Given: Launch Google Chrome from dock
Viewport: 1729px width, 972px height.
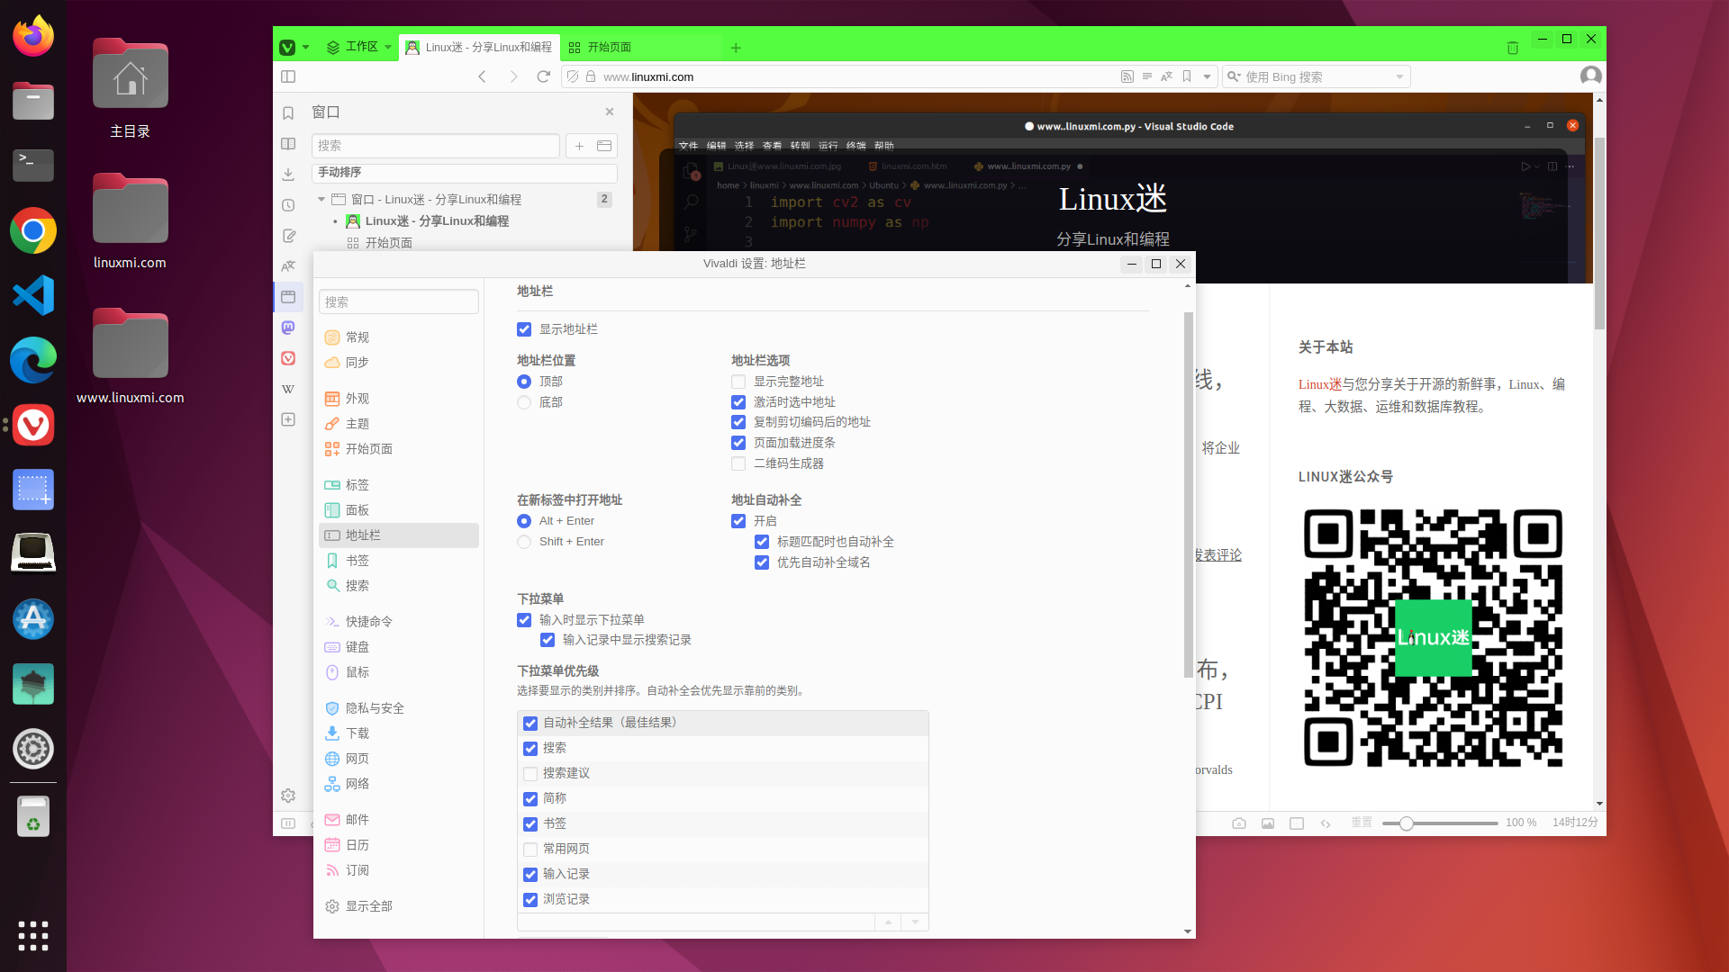Looking at the screenshot, I should pos(33,230).
